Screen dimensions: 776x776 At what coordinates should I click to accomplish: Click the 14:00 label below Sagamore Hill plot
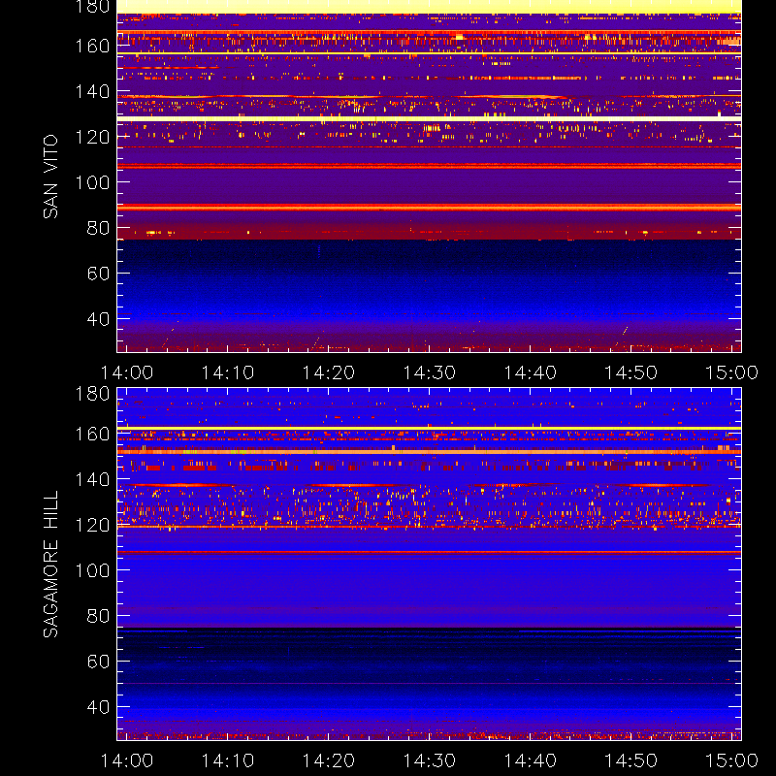(127, 760)
